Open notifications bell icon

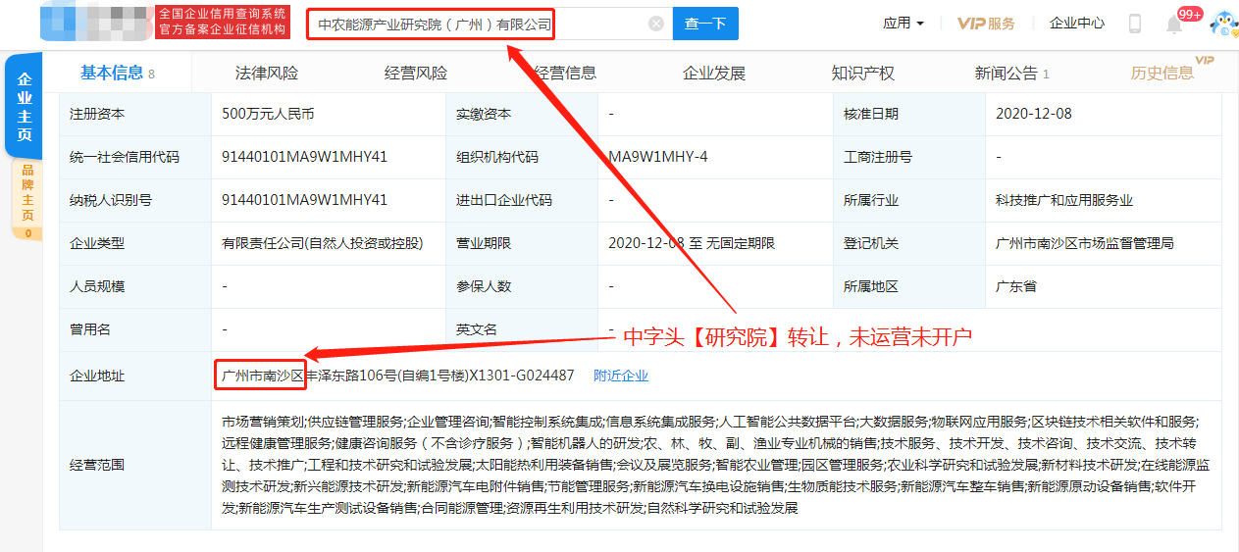[x=1174, y=25]
